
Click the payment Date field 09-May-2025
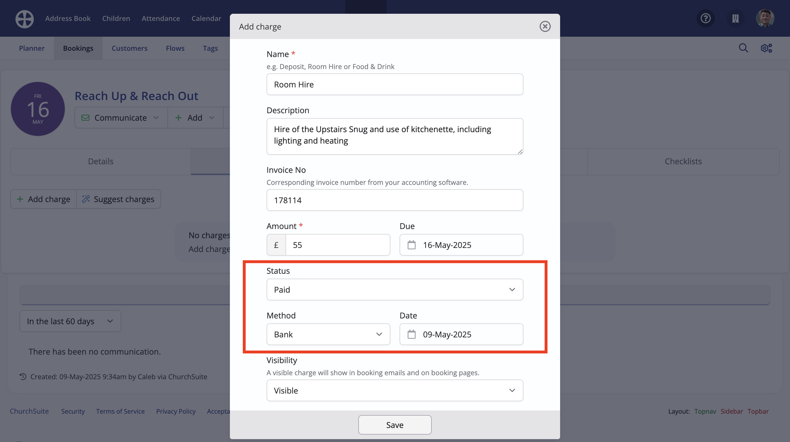coord(461,334)
